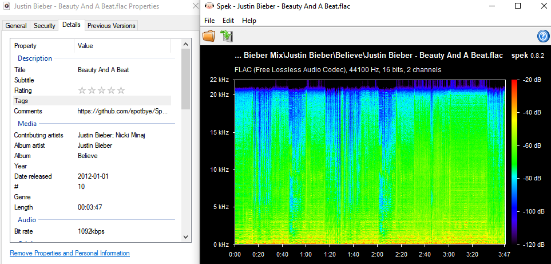Viewport: 551px width, 264px height.
Task: Switch to the Security tab
Action: coord(44,26)
